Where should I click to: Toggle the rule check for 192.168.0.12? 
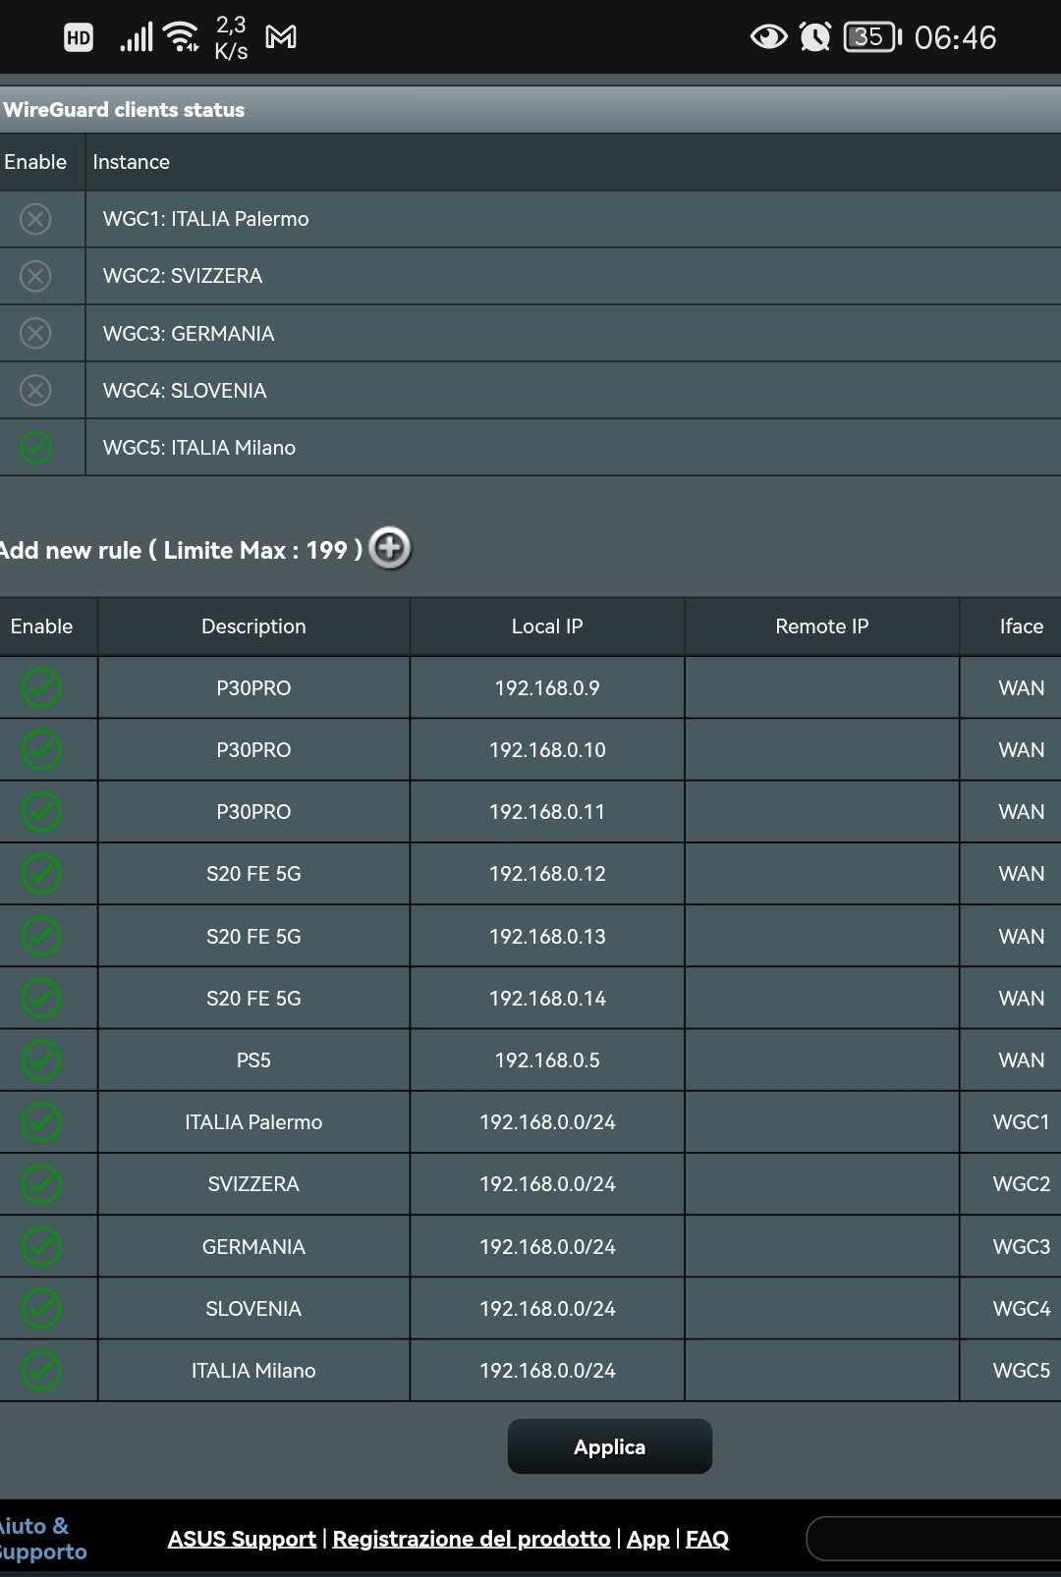(x=41, y=874)
